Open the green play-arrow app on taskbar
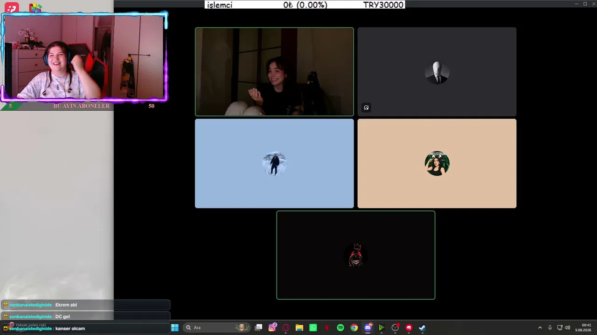This screenshot has height=335, width=597. coord(382,328)
